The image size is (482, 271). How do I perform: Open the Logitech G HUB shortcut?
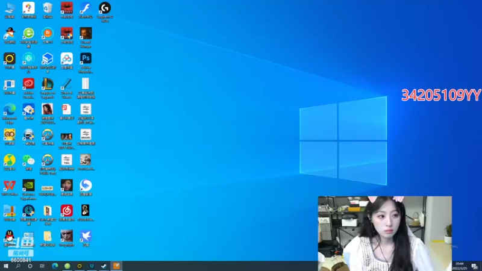click(105, 11)
